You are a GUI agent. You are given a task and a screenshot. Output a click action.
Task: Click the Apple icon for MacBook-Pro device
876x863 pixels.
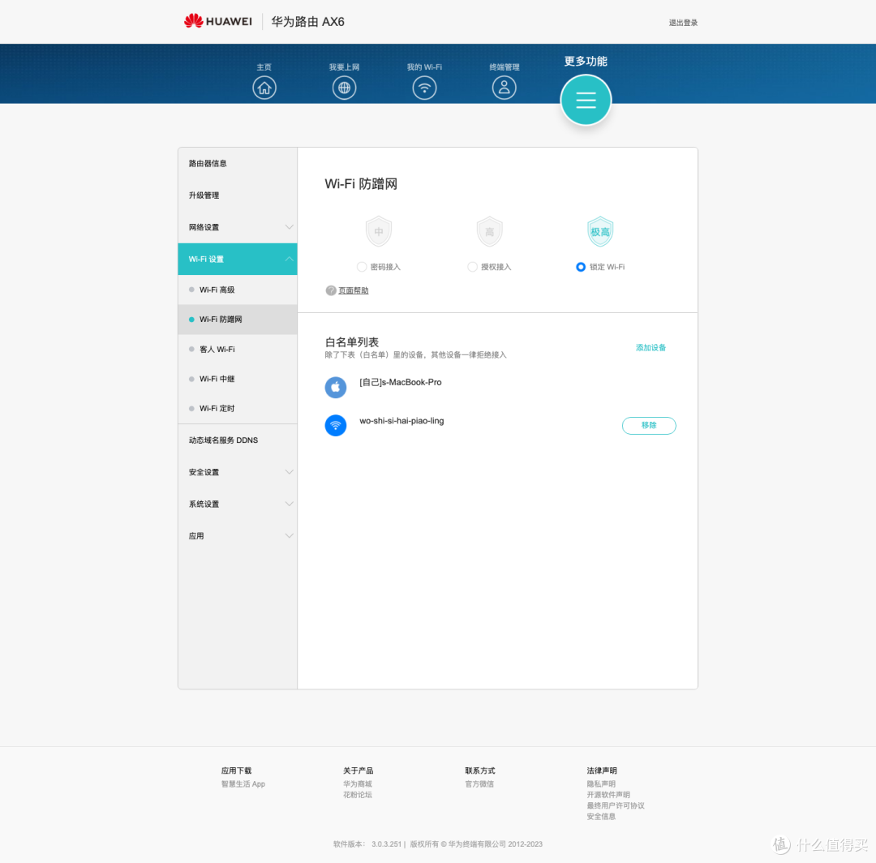[x=336, y=387]
